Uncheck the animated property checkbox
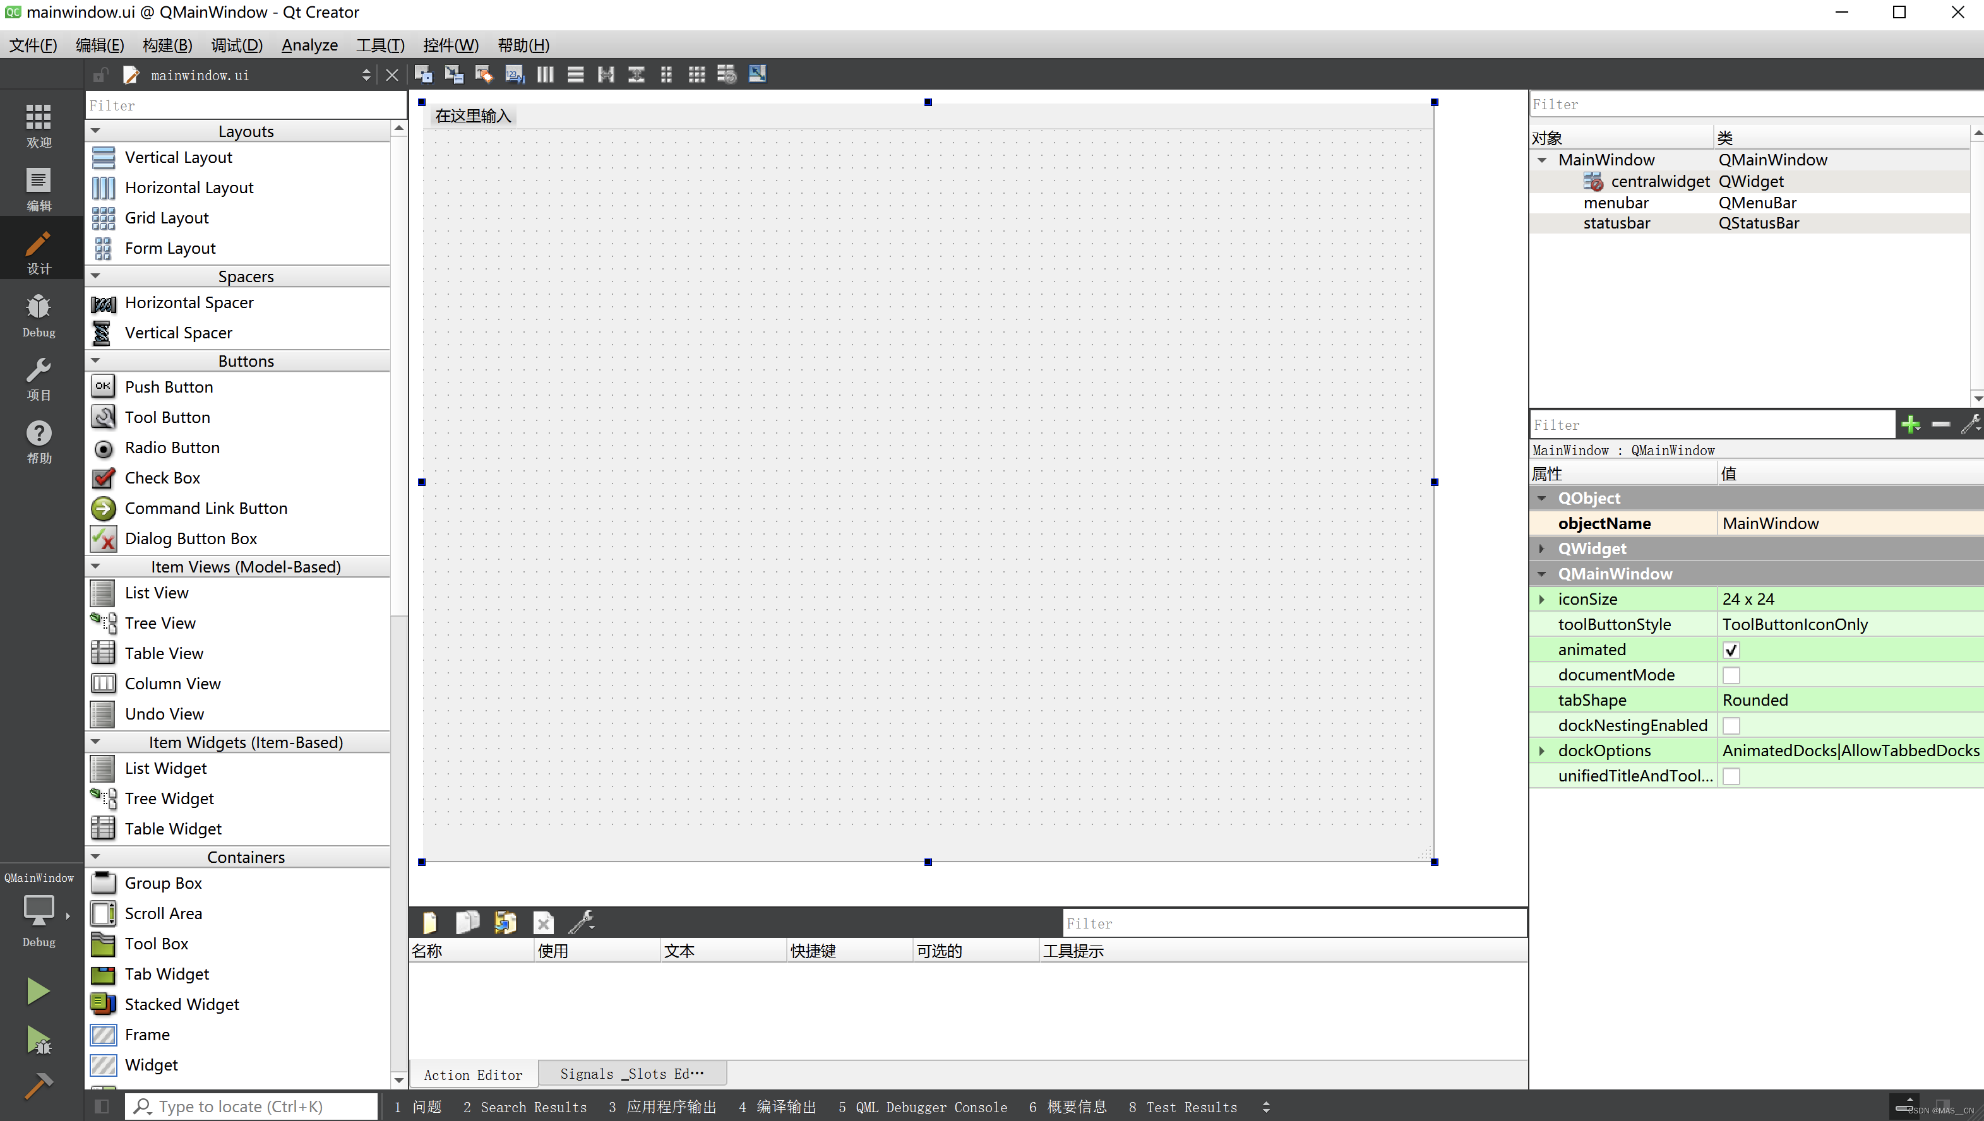 tap(1731, 649)
